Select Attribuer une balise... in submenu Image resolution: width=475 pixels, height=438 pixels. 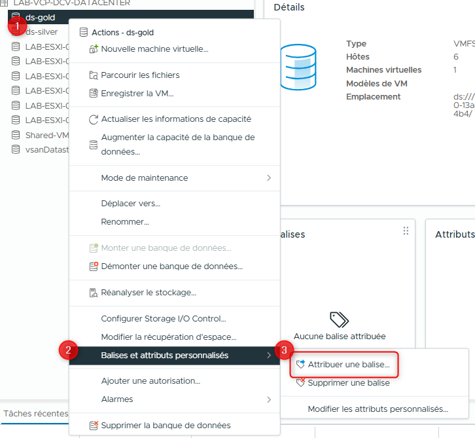tap(349, 364)
